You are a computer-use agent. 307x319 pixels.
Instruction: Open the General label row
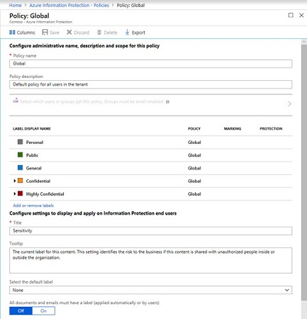coord(150,168)
